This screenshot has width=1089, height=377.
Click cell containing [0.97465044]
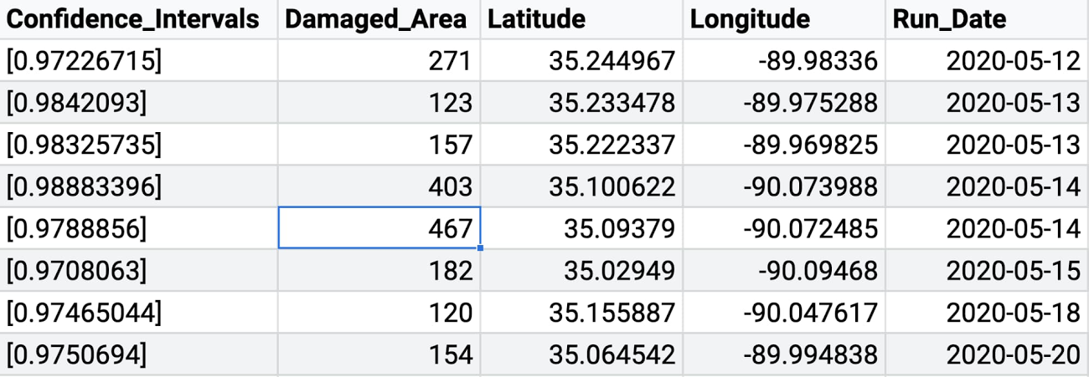point(138,312)
